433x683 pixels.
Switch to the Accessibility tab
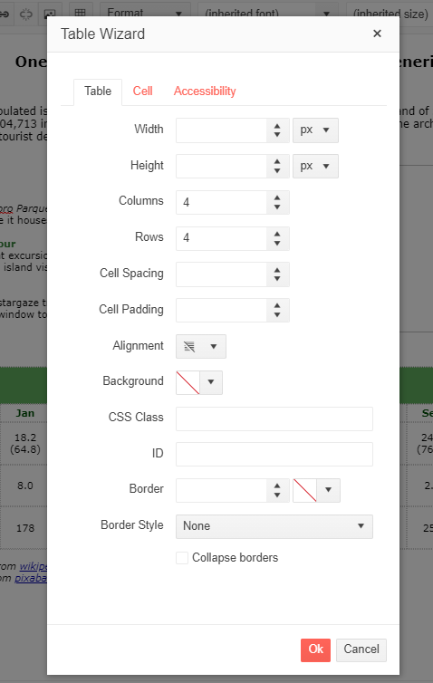click(x=205, y=91)
